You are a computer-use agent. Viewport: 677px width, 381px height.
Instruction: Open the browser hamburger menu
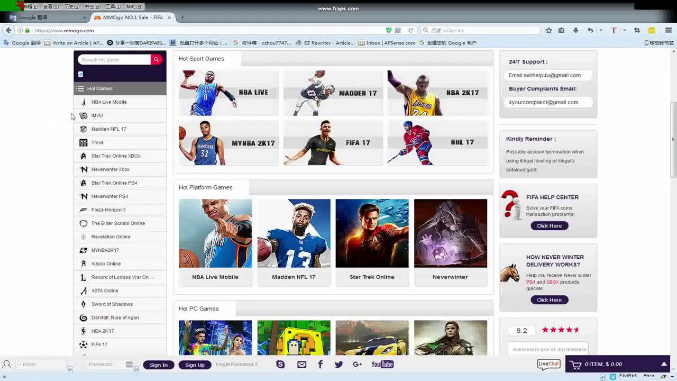point(669,30)
